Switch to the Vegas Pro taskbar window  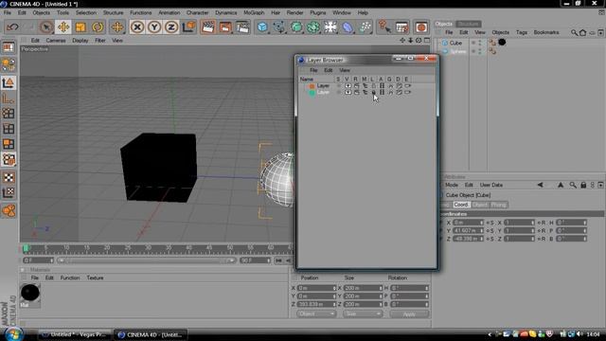click(x=75, y=334)
